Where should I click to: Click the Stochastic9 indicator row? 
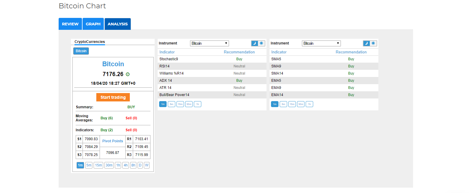212,59
